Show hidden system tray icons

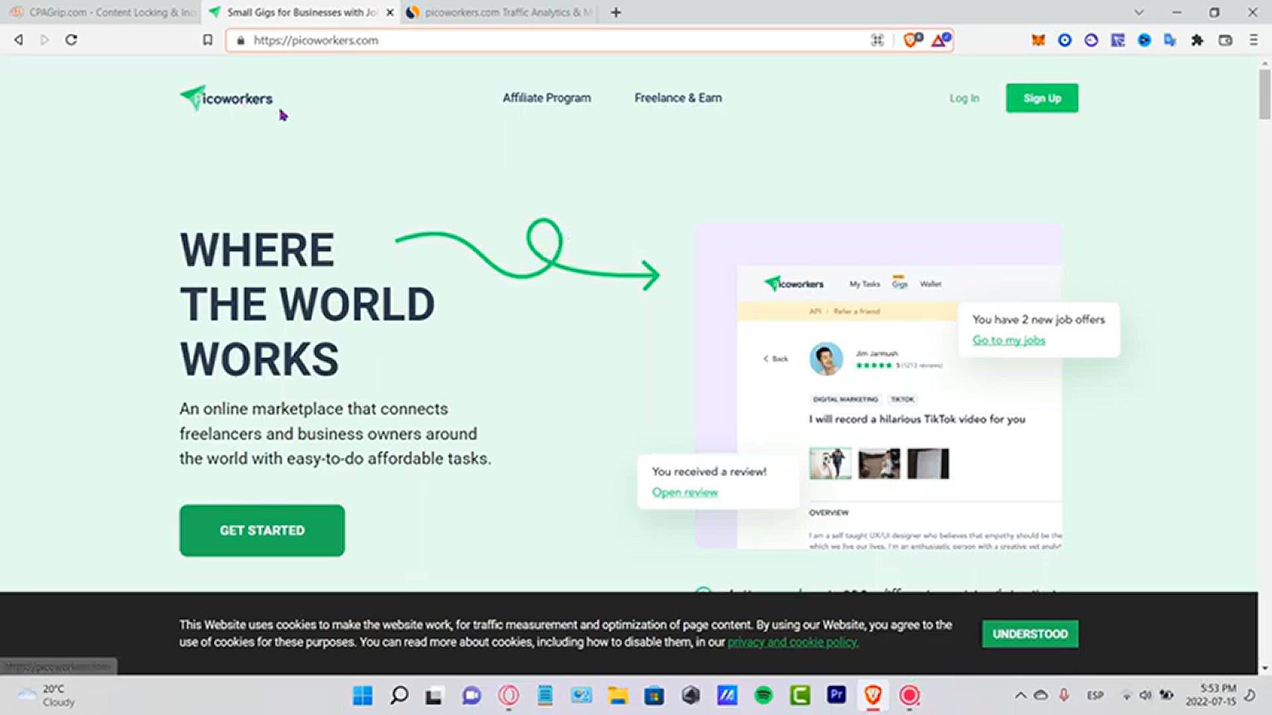(x=1020, y=695)
